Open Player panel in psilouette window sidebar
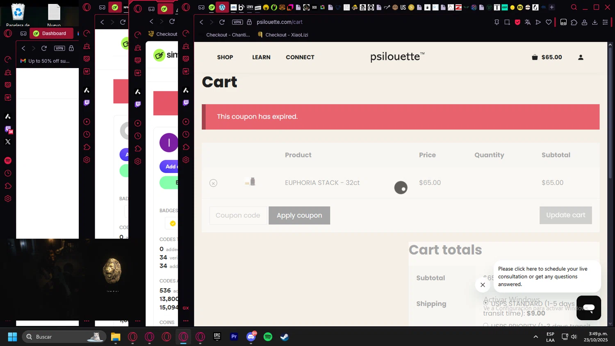This screenshot has width=615, height=346. pos(186,122)
